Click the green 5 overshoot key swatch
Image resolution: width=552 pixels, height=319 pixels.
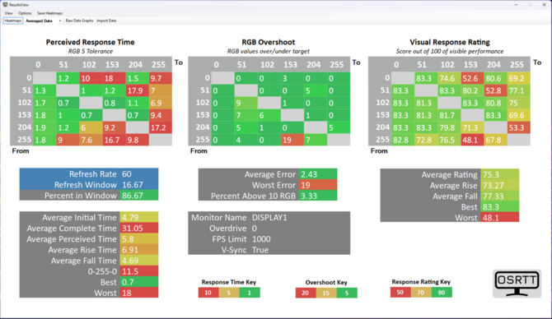347,293
